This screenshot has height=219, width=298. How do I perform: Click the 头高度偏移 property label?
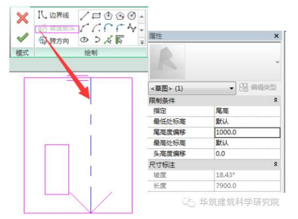click(x=169, y=153)
